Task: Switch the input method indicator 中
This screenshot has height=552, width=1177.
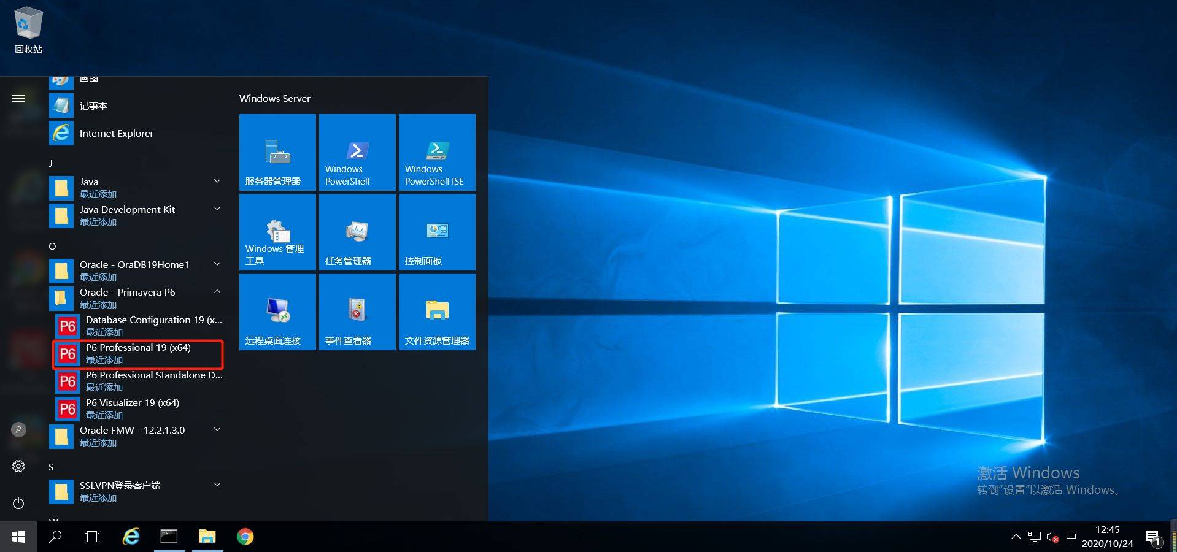Action: (1071, 537)
